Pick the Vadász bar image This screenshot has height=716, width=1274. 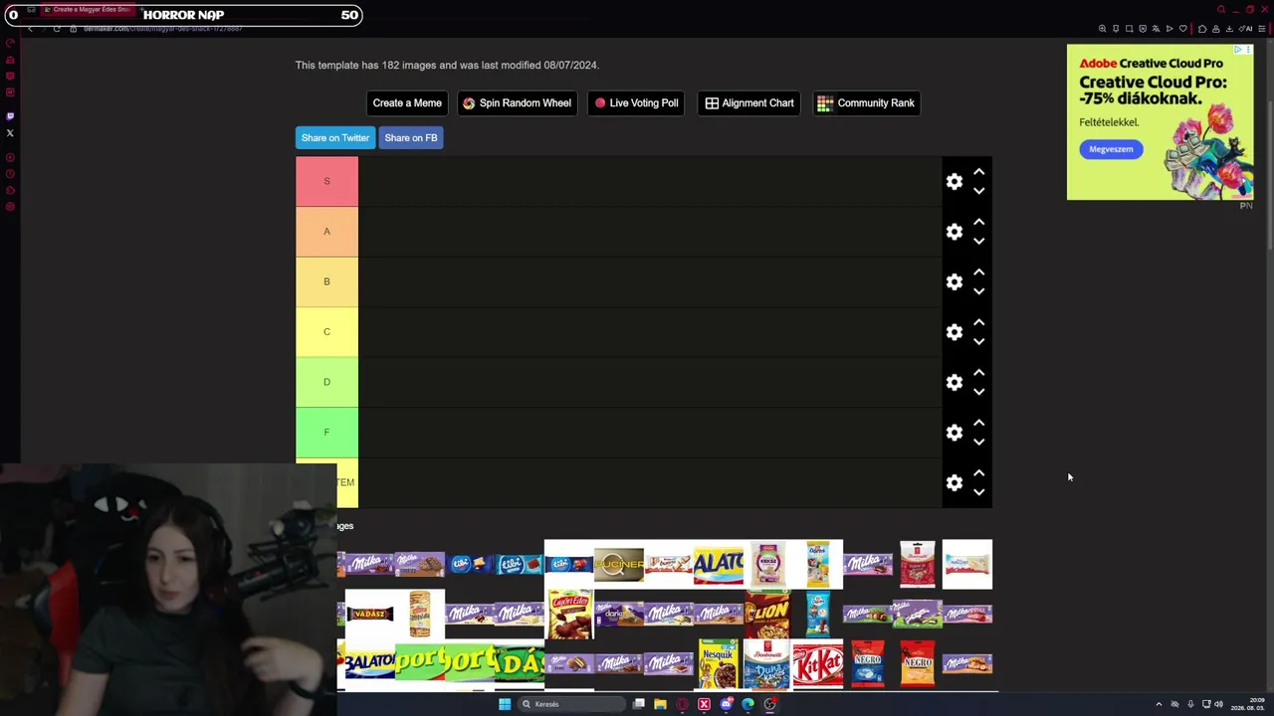coord(370,615)
